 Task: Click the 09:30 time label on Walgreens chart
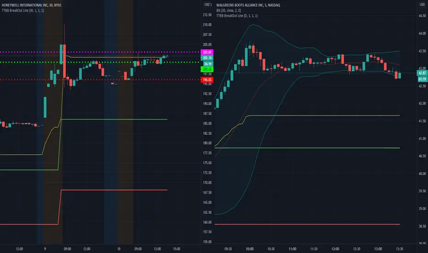pos(228,249)
